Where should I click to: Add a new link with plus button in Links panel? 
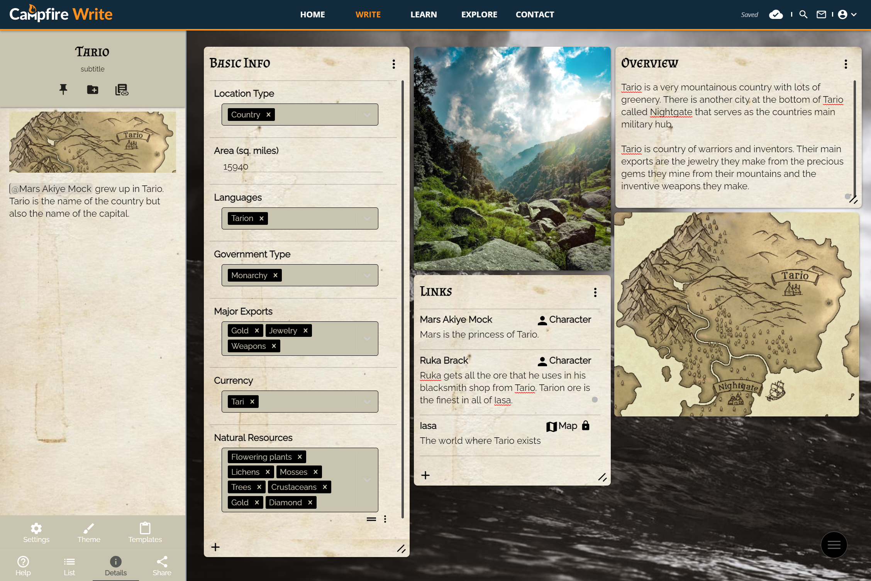[425, 475]
